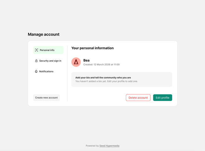
Task: Click the lock icon for Security
Action: tap(36, 61)
